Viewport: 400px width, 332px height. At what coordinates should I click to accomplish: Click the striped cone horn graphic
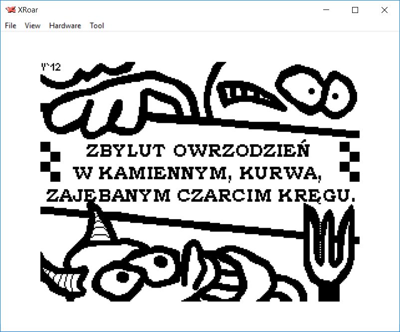101,227
